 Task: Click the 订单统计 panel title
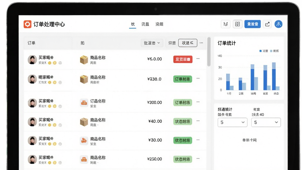pyautogui.click(x=227, y=43)
